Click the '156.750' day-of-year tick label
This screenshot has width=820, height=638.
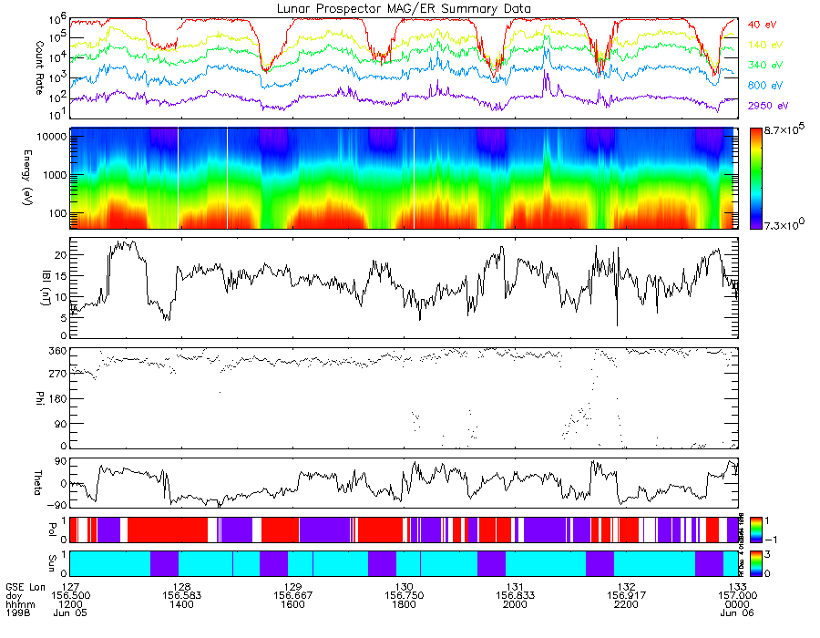[405, 596]
